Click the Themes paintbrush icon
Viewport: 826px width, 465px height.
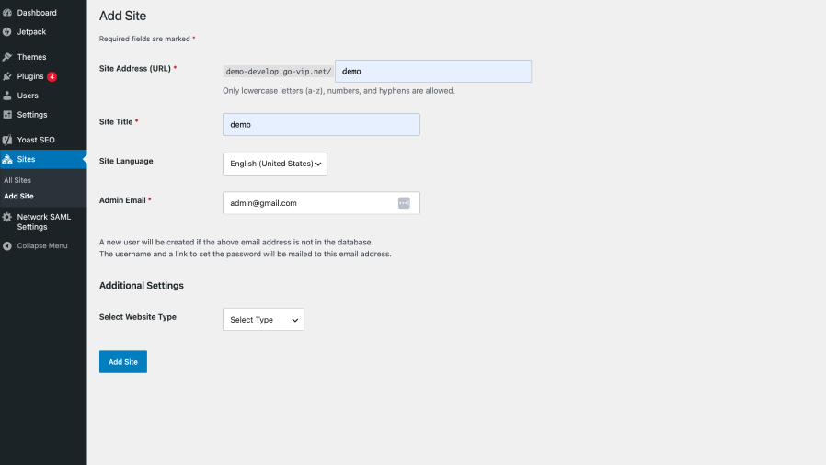pos(7,57)
